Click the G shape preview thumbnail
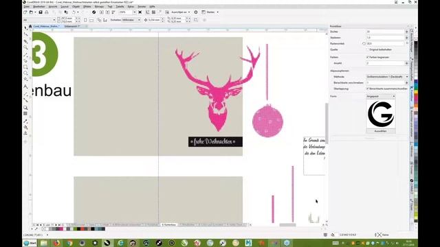Image resolution: width=440 pixels, height=247 pixels. pos(381,115)
